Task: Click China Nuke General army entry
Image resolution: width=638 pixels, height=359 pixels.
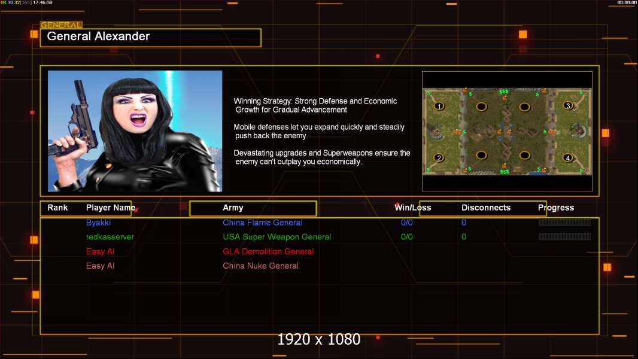Action: 260,266
